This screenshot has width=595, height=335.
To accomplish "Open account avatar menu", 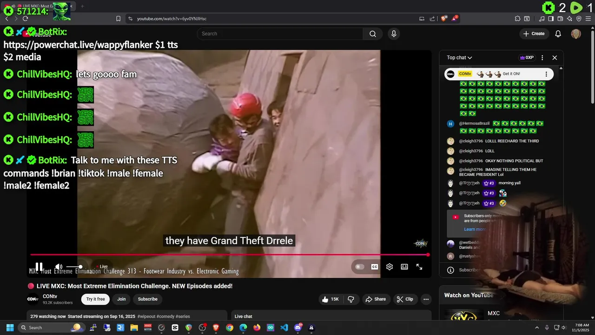I will tap(576, 33).
